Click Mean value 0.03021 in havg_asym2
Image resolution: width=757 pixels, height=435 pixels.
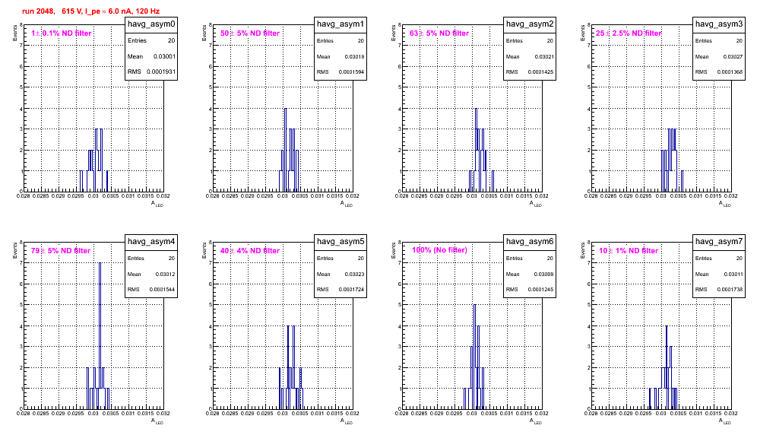(543, 56)
